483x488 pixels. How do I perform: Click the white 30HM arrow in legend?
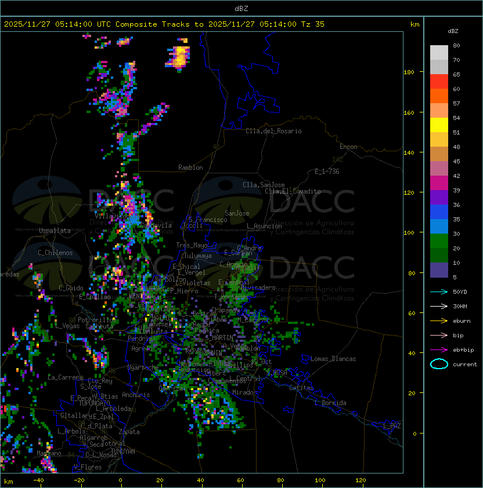[439, 306]
